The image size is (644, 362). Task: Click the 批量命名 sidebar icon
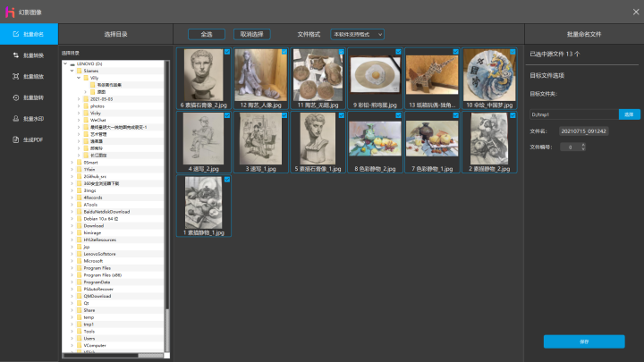(x=15, y=34)
